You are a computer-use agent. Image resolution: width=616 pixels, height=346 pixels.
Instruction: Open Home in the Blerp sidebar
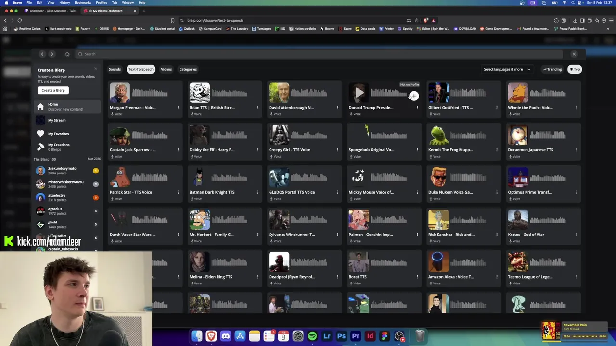pos(66,107)
